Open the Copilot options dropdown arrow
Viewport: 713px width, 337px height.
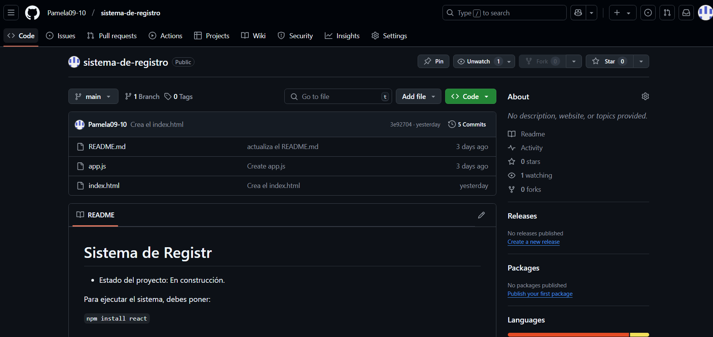tap(591, 13)
